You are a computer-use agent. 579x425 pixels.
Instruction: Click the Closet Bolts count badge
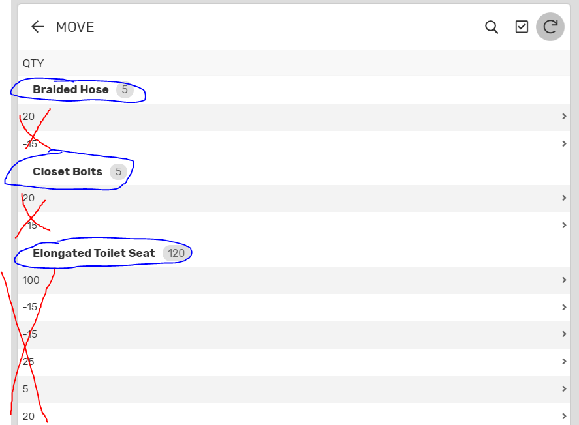[x=118, y=171]
